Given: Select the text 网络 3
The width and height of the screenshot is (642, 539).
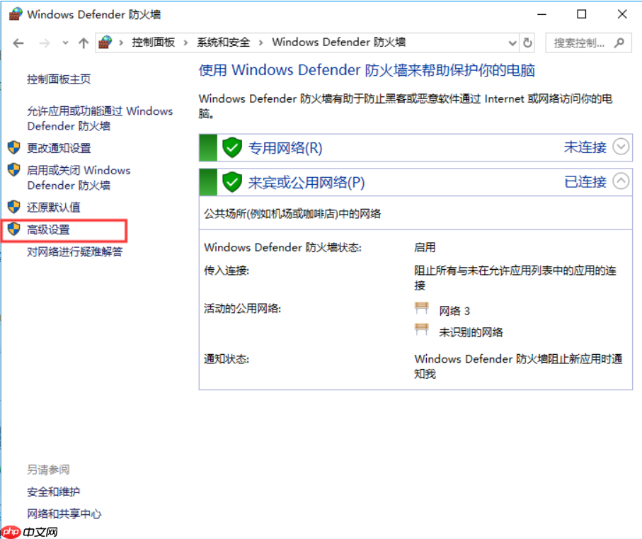Looking at the screenshot, I should [x=454, y=311].
